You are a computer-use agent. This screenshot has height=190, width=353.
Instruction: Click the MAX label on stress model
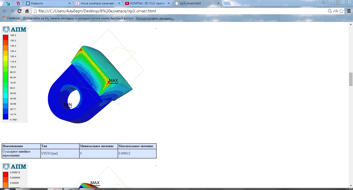coord(113,81)
